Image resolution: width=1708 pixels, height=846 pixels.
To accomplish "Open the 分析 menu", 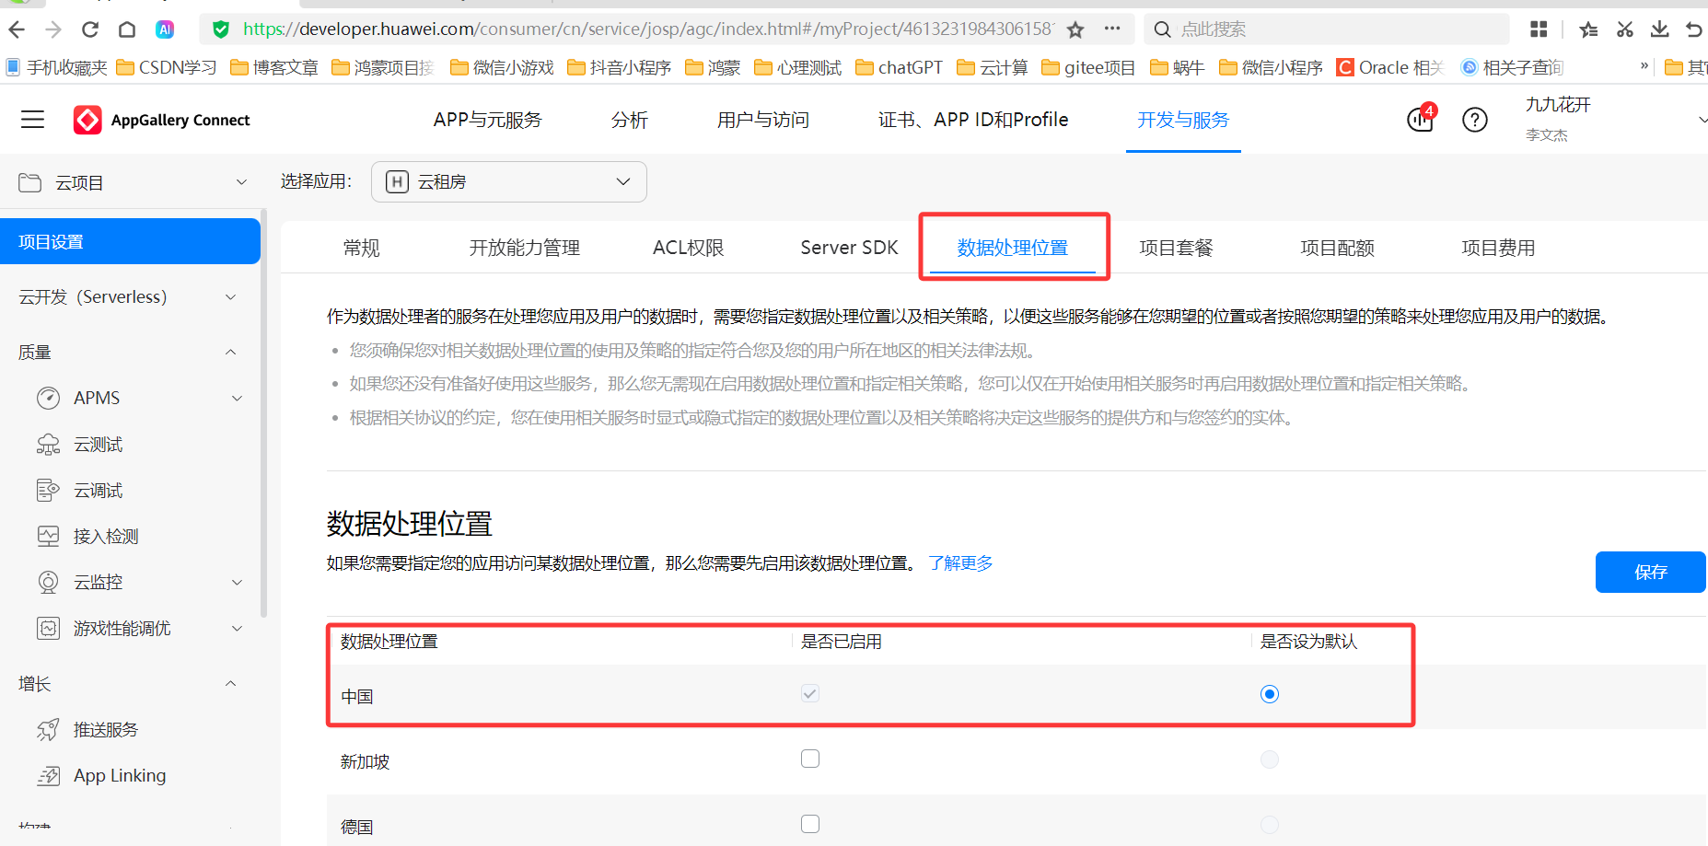I will [x=630, y=120].
